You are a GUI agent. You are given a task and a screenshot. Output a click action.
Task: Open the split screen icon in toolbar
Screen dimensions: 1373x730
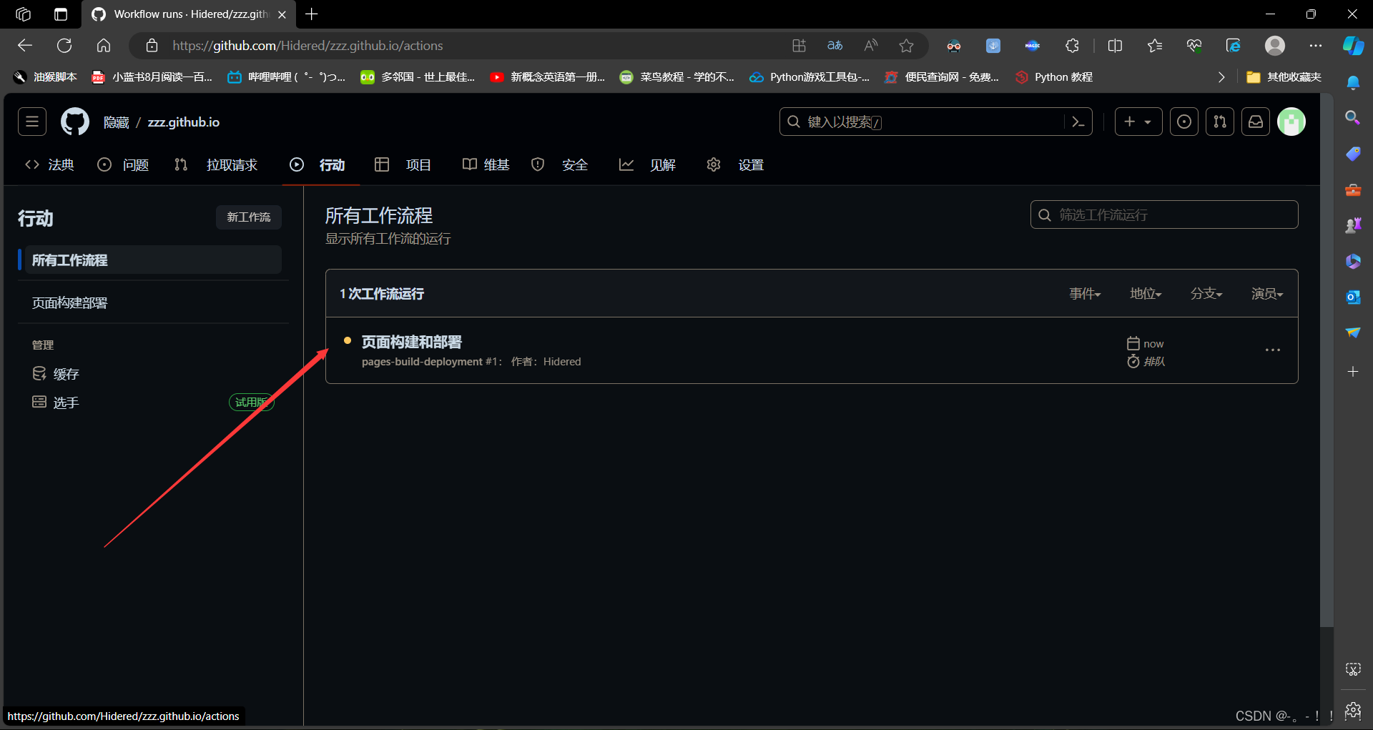[x=1116, y=45]
